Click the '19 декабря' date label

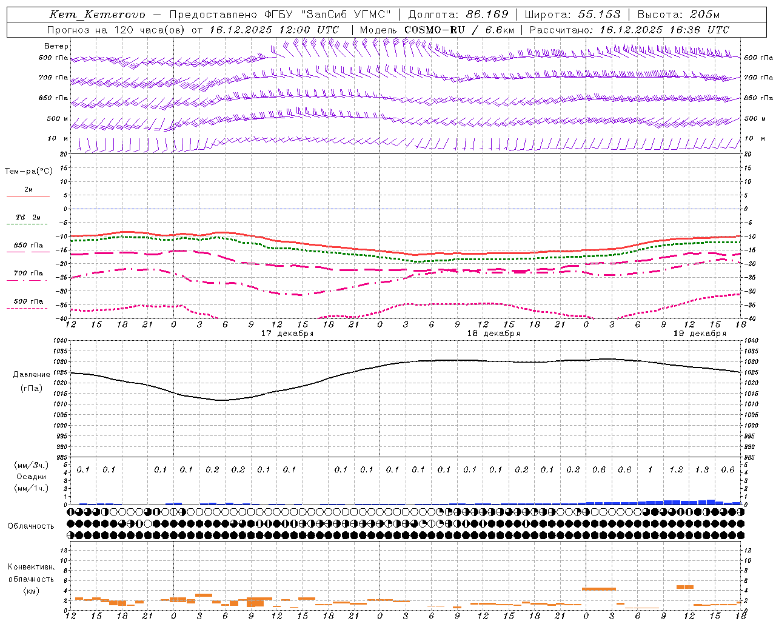point(700,334)
